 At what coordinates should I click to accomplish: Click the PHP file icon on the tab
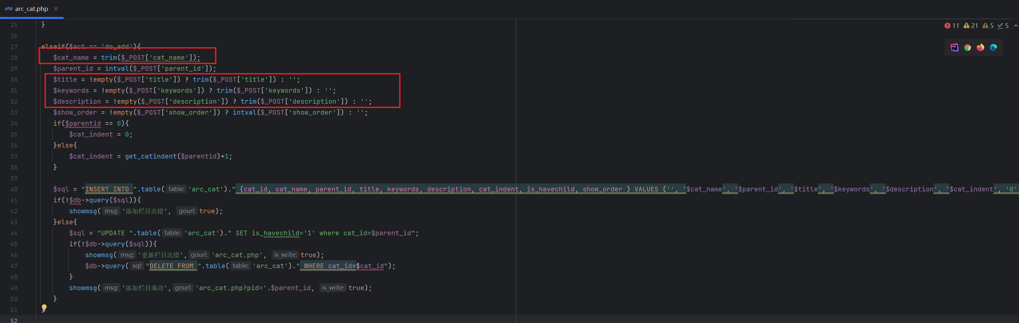(x=9, y=9)
